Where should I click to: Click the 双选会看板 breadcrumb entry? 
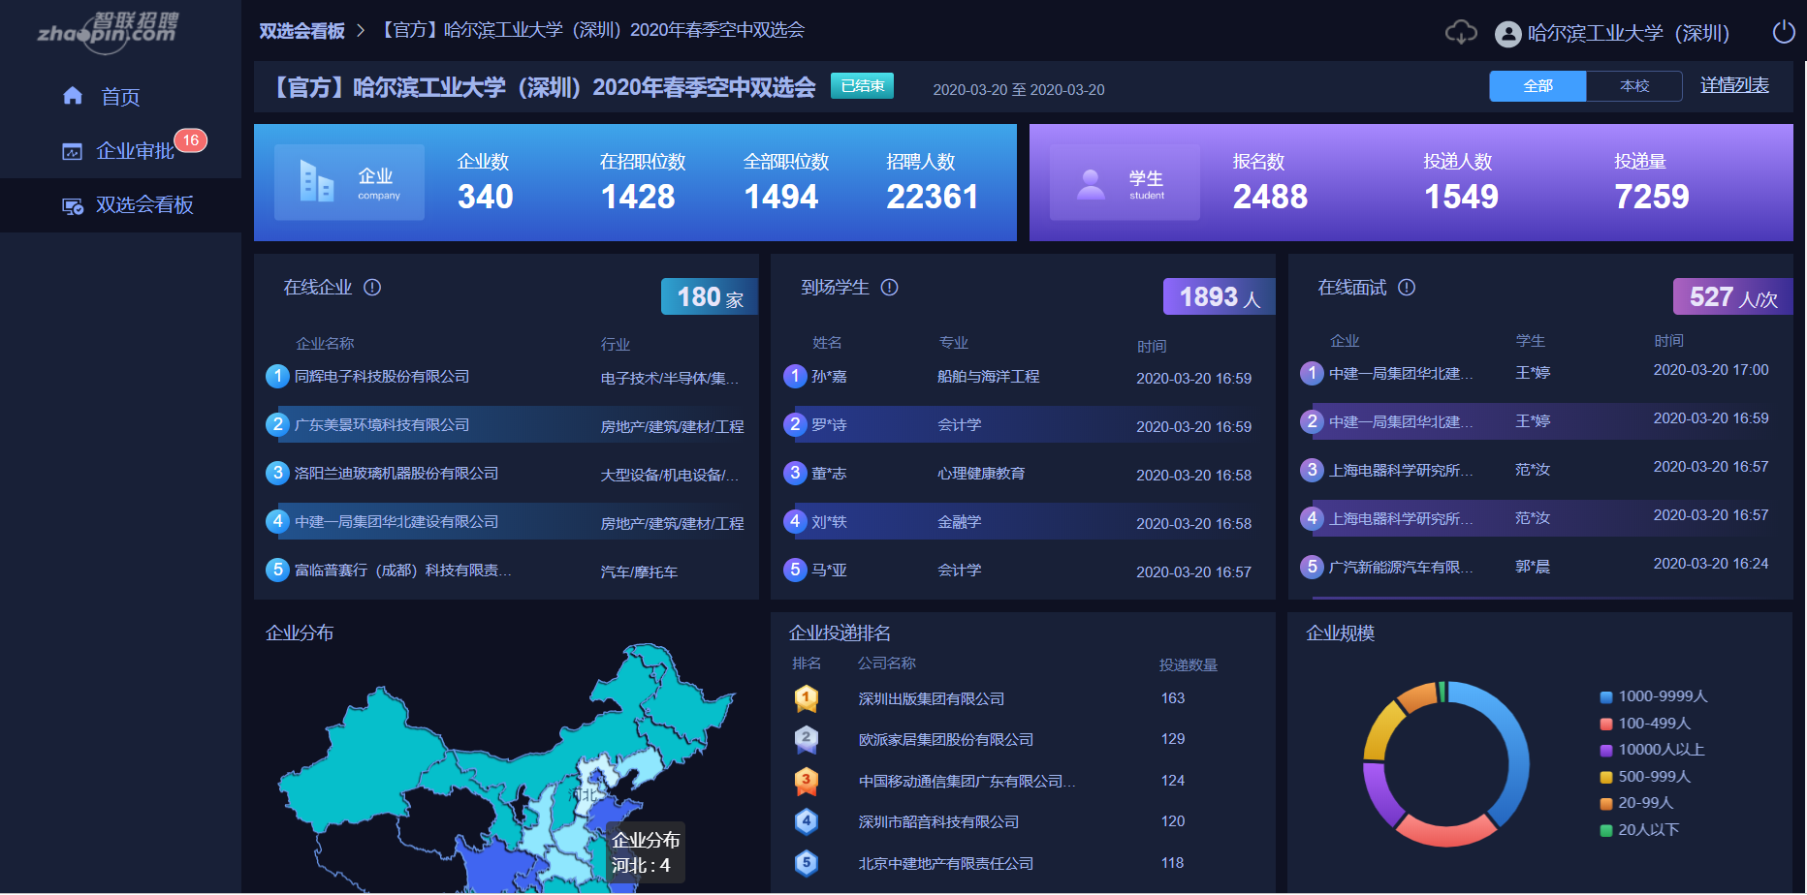click(301, 30)
